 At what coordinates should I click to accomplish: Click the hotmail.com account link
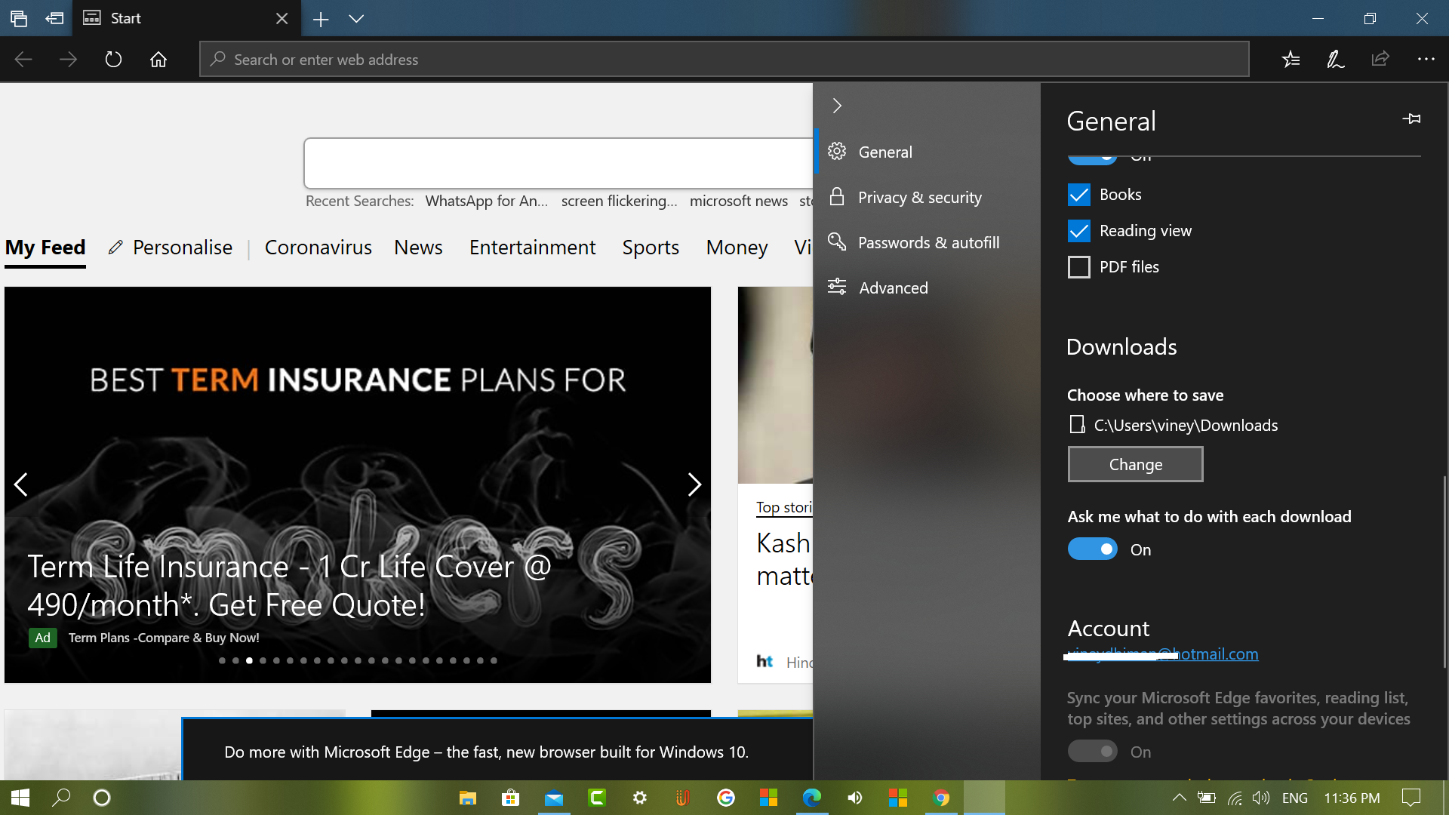1162,654
